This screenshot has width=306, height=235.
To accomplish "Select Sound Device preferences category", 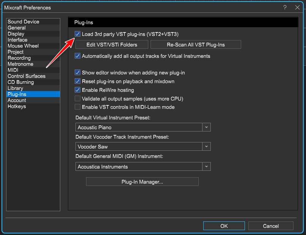I will (x=33, y=22).
